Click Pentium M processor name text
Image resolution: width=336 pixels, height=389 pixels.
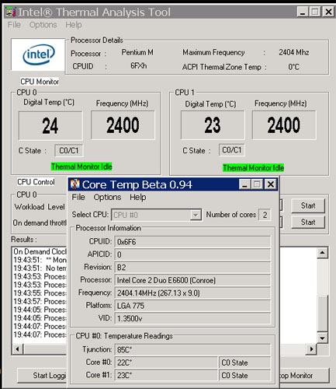tap(137, 52)
